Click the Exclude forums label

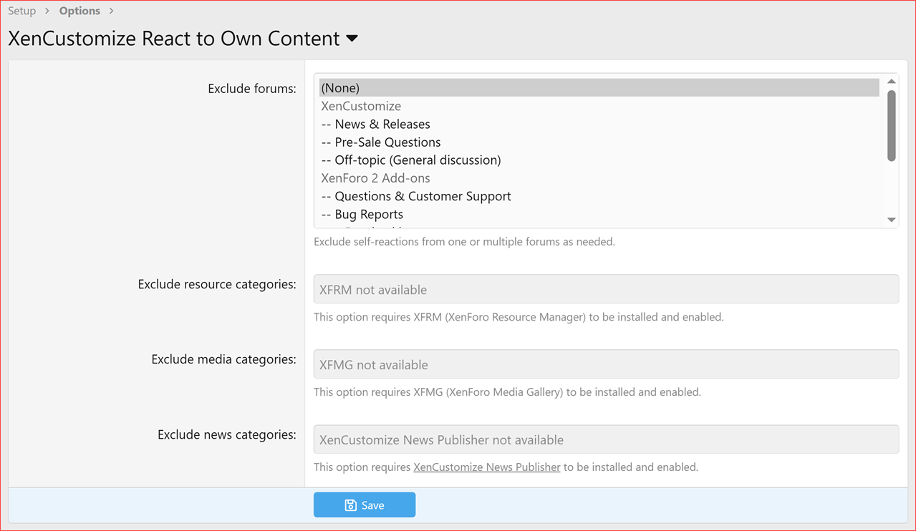[252, 89]
